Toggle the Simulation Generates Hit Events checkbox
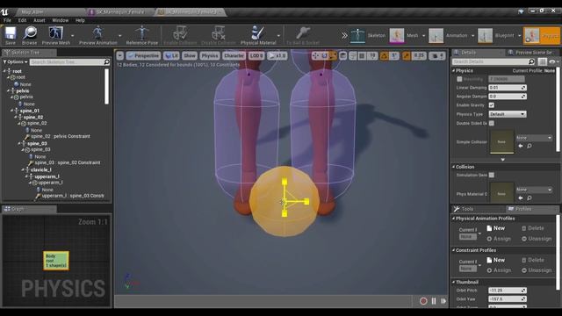 point(492,175)
